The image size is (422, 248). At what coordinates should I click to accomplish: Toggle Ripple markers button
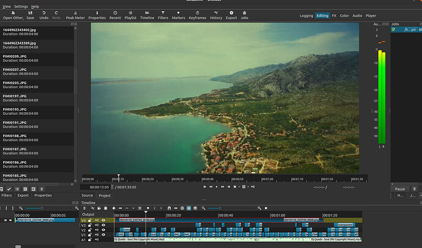click(195, 208)
